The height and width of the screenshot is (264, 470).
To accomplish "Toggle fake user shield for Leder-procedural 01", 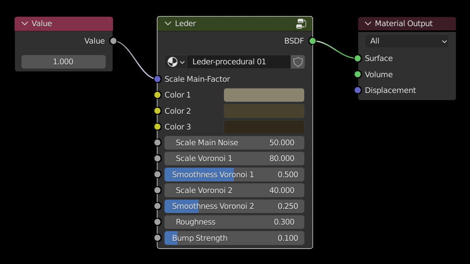I will 298,62.
